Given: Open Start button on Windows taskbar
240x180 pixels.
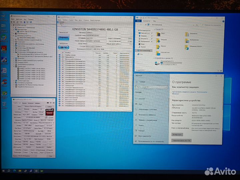Looking at the screenshot, I should click(3, 171).
